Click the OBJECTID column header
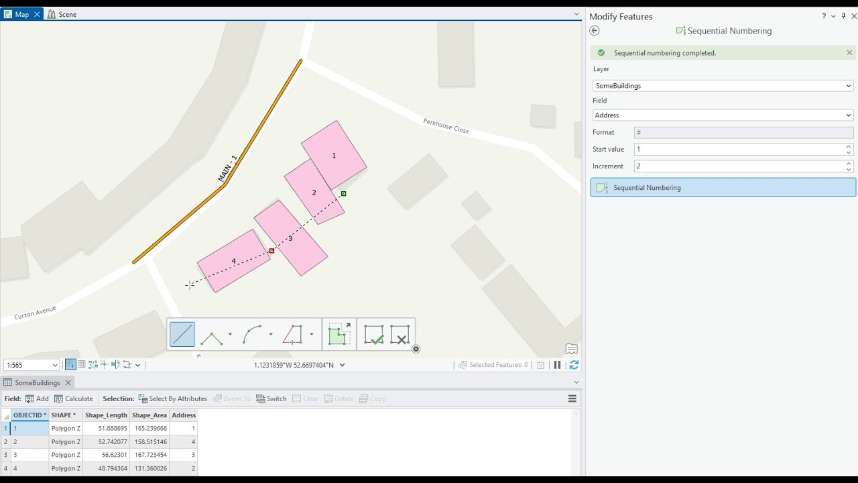The image size is (858, 483). 30,415
